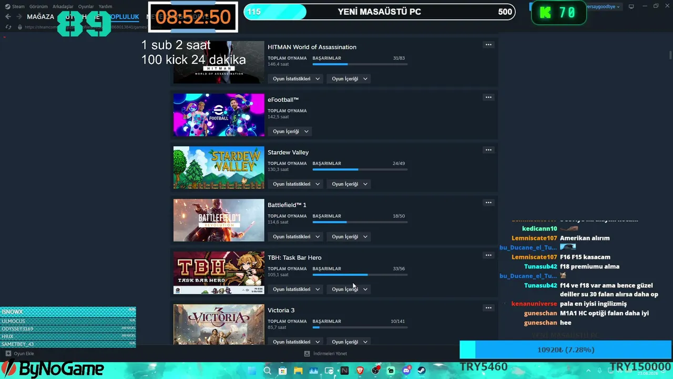673x379 pixels.
Task: Click the Battlefield 1 game thumbnail
Action: coord(219,220)
